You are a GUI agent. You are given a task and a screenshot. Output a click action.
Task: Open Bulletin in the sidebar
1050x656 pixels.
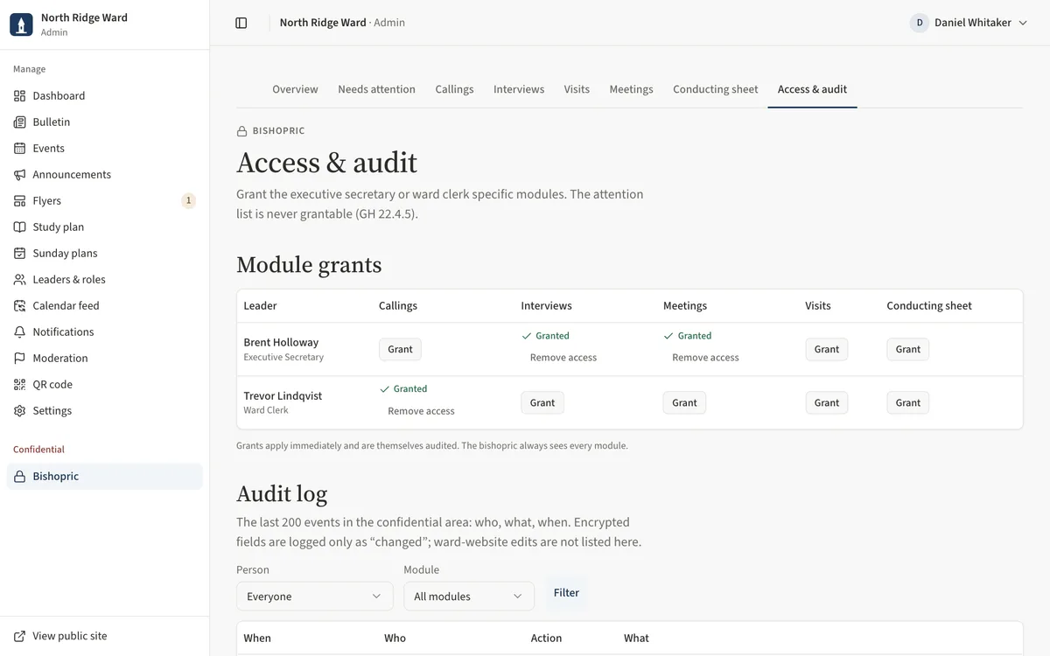point(105,122)
